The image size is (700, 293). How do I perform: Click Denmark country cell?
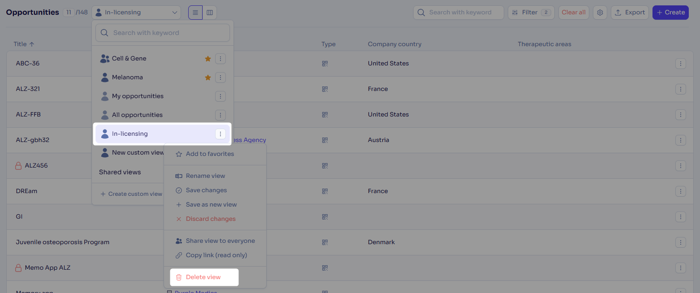pos(381,242)
